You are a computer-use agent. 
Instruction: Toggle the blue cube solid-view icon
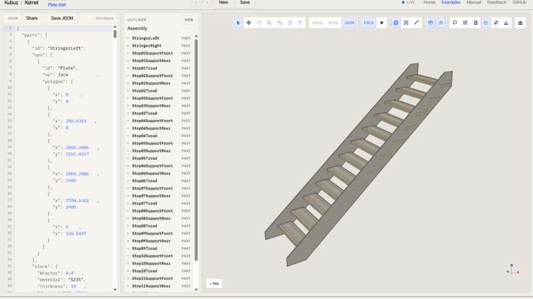click(430, 23)
